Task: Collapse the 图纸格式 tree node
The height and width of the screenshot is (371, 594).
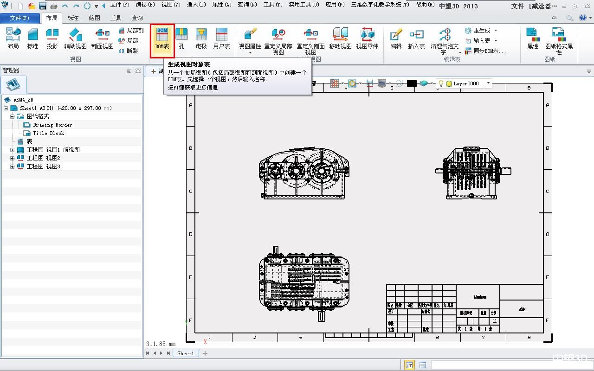Action: pyautogui.click(x=13, y=116)
